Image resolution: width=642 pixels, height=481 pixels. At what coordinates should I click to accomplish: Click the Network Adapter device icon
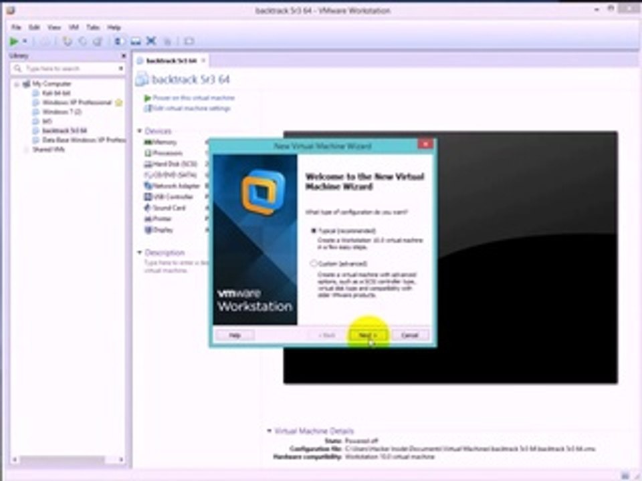tap(148, 186)
